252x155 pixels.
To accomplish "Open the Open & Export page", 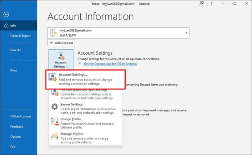I will [20, 36].
